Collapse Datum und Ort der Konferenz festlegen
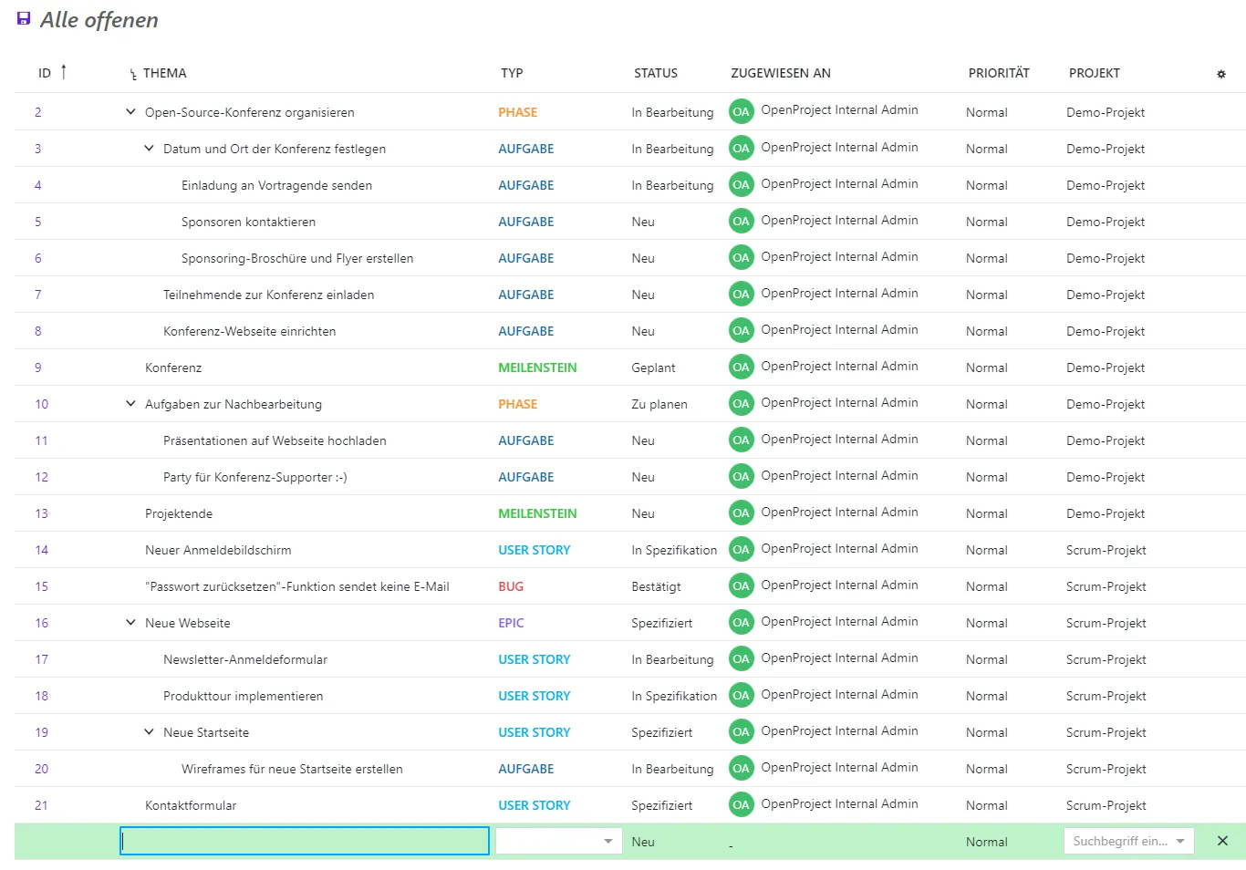This screenshot has height=870, width=1246. pyautogui.click(x=149, y=149)
